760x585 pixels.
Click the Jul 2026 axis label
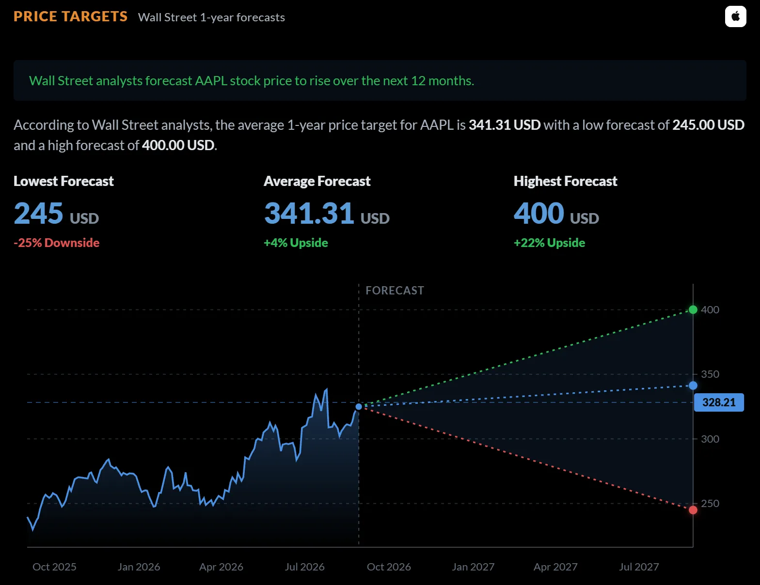click(304, 567)
